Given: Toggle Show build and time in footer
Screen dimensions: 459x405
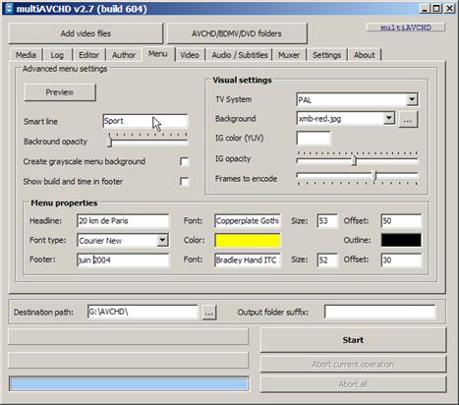Looking at the screenshot, I should [x=185, y=181].
